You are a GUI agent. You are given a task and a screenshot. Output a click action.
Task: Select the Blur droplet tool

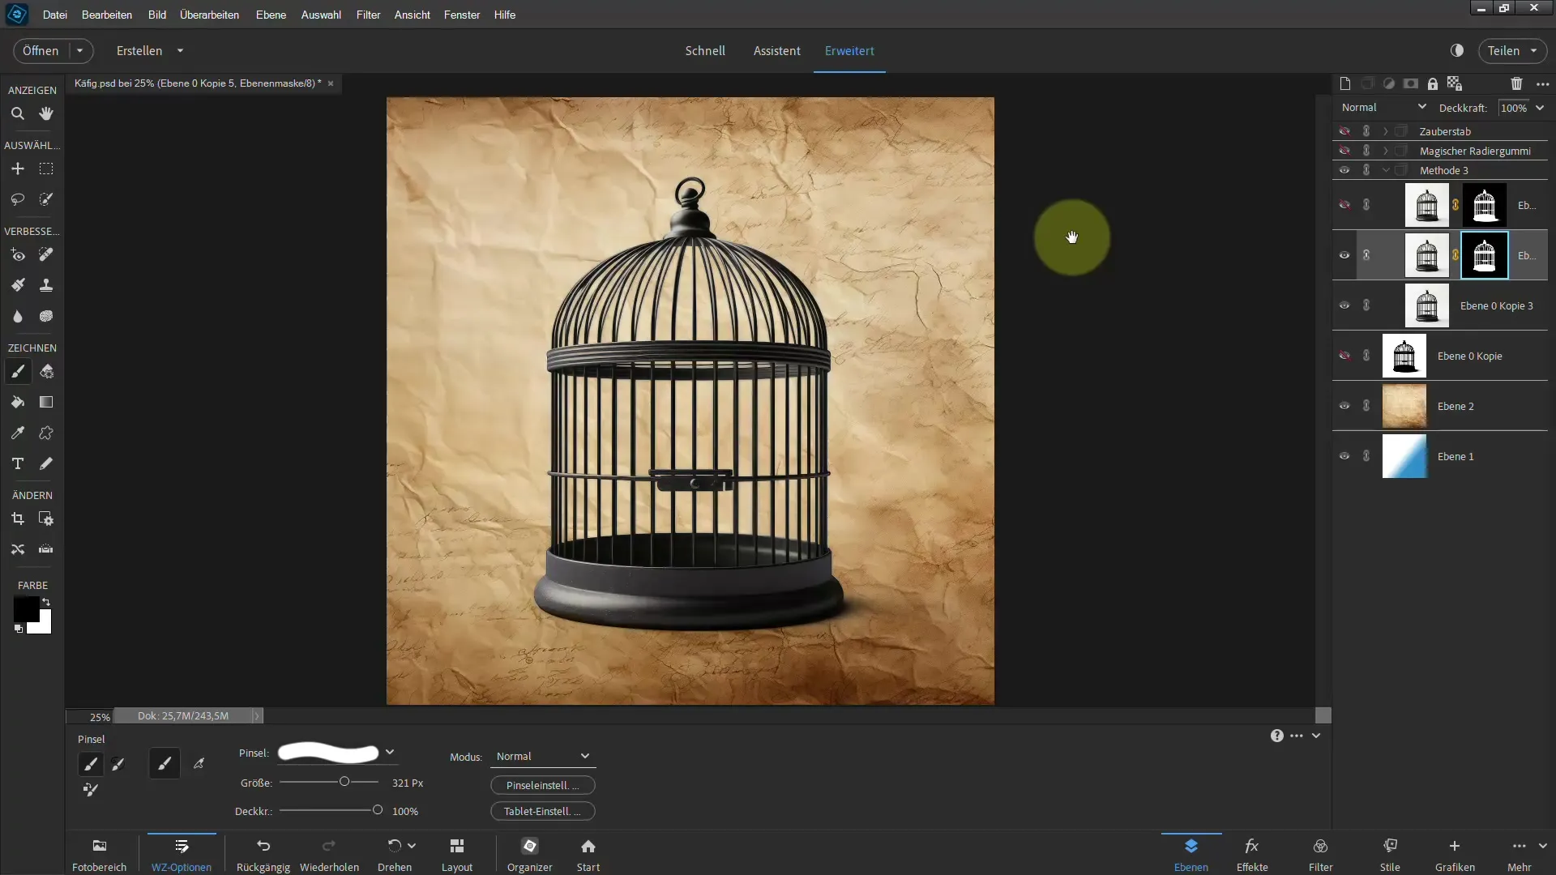pos(17,316)
